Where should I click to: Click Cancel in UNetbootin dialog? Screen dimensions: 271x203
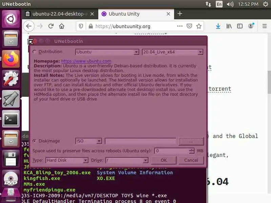coord(191,160)
